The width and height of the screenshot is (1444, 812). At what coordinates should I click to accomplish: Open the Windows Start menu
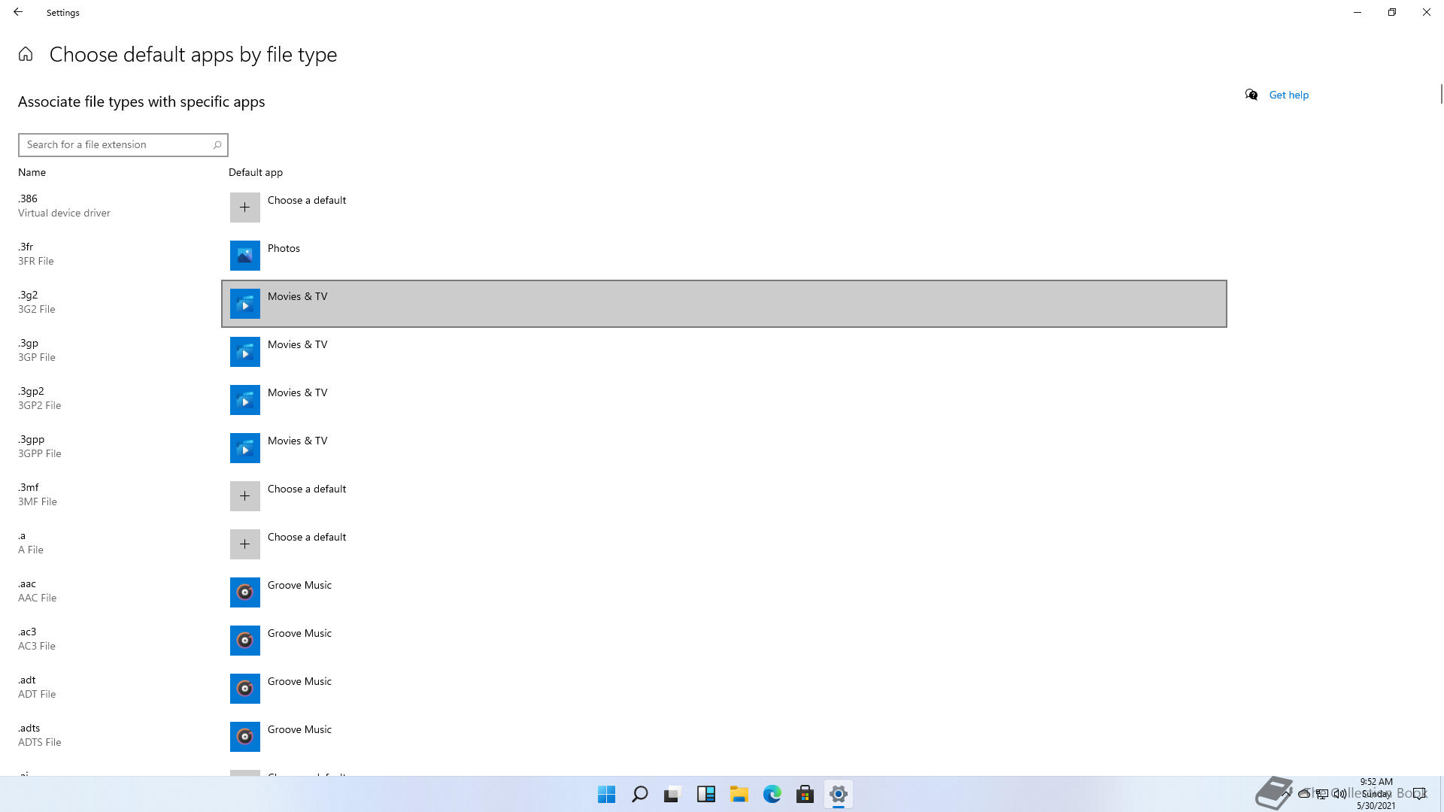pyautogui.click(x=607, y=794)
